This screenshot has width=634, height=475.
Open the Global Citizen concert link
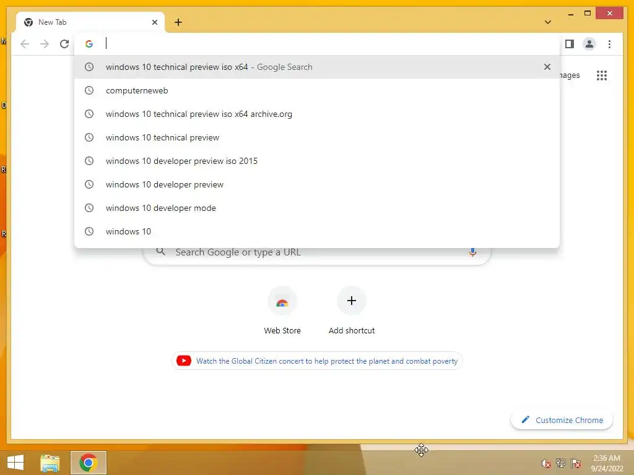click(327, 361)
